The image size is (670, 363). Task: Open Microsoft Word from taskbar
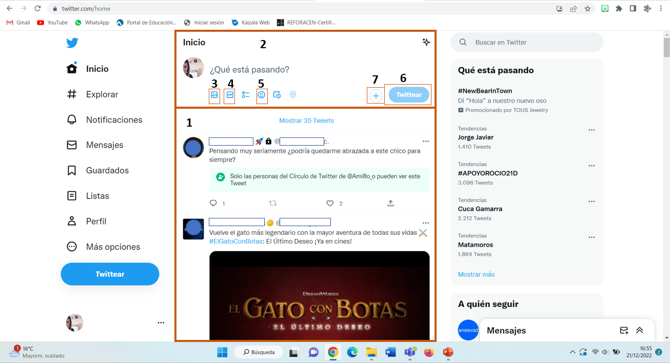(390, 352)
